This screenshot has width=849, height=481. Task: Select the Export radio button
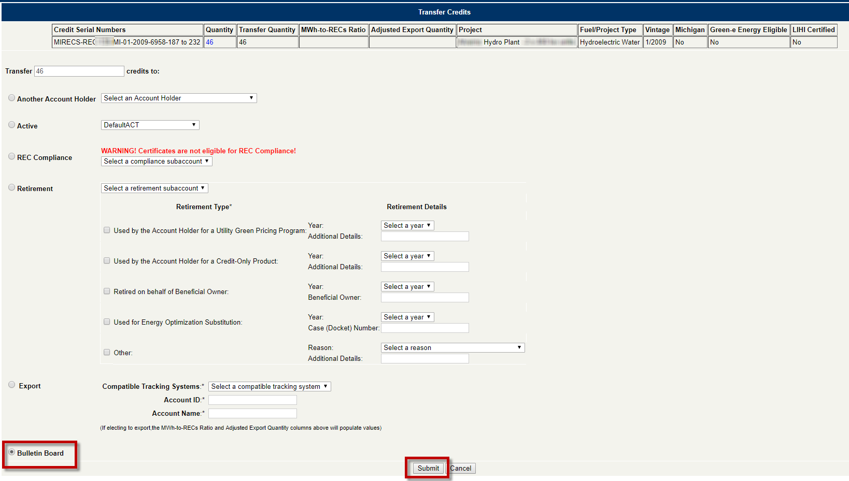11,385
